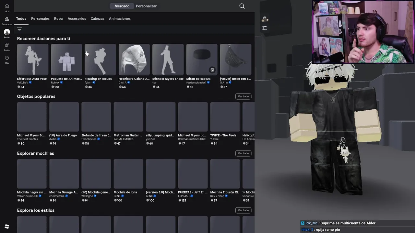The width and height of the screenshot is (415, 233).
Task: Click Ver todo for Objetos populares
Action: click(243, 96)
